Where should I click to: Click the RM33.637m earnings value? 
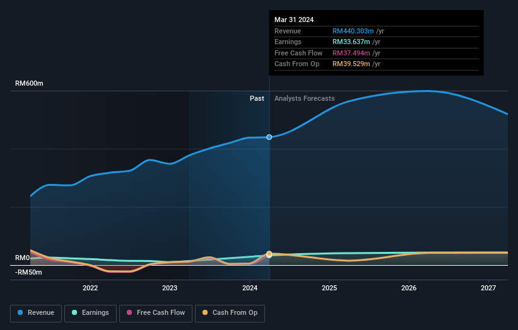point(351,42)
